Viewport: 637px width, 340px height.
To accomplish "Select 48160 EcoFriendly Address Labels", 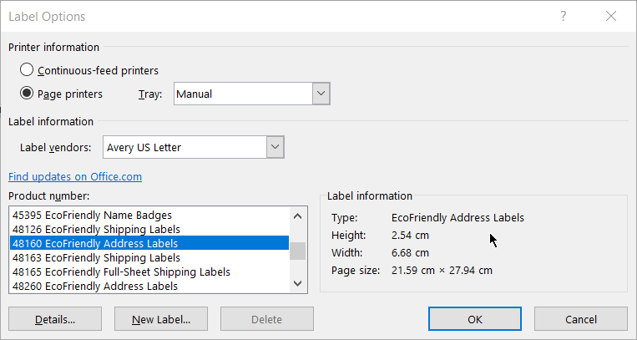I will click(149, 243).
